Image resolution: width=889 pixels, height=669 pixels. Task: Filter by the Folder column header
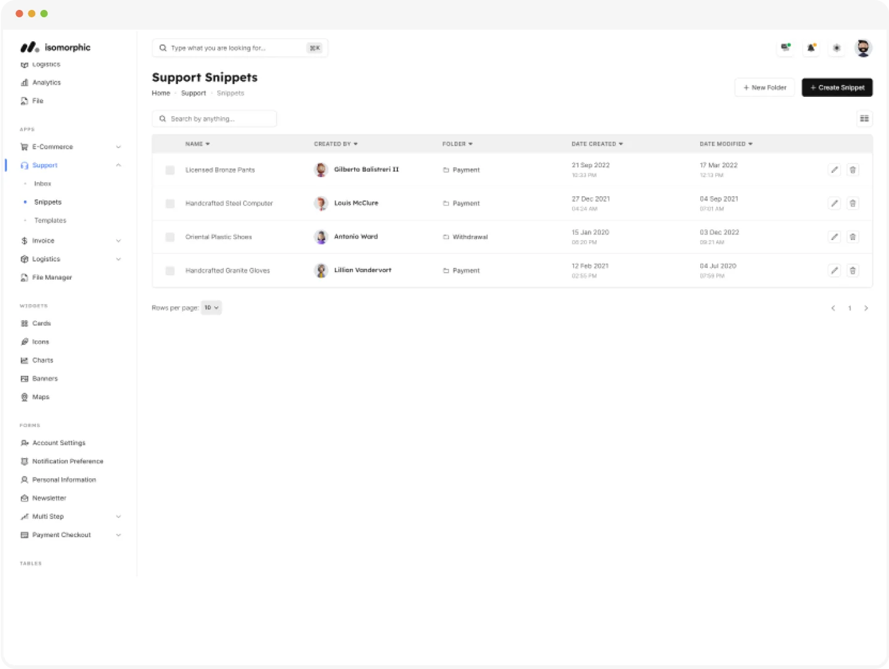(x=457, y=144)
